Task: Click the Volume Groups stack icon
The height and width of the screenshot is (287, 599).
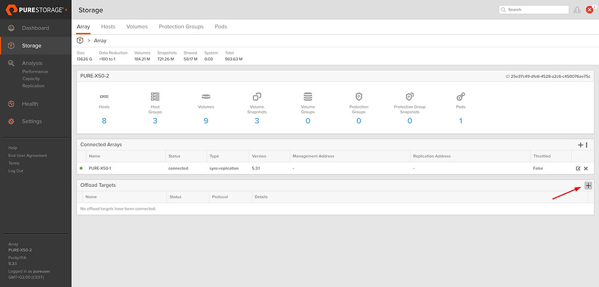Action: (308, 96)
